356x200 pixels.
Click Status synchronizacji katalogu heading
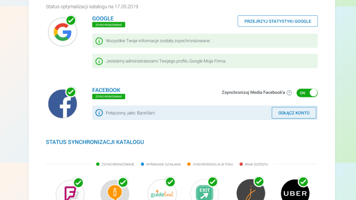[x=95, y=142]
